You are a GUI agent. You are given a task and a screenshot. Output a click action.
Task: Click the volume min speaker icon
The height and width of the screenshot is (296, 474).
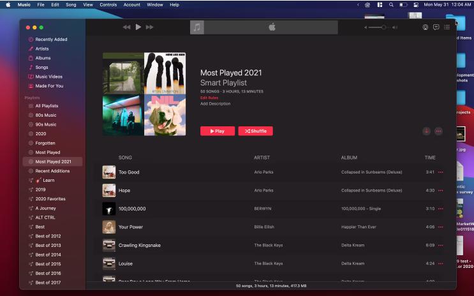click(x=366, y=27)
